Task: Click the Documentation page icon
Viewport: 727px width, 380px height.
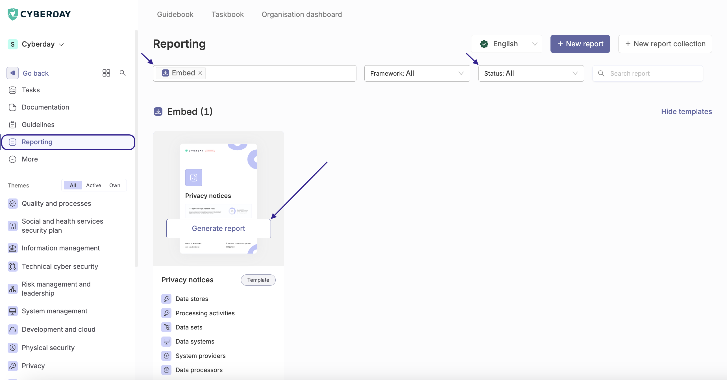Action: (x=13, y=107)
